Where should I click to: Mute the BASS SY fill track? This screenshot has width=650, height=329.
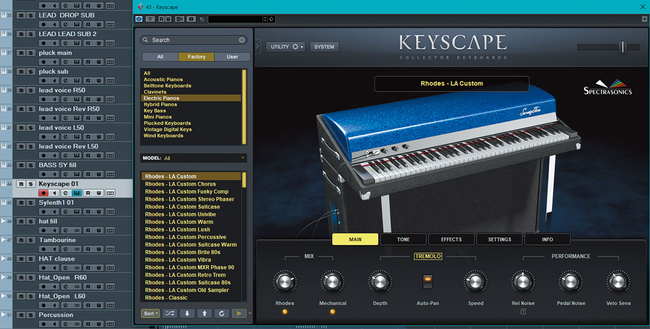pos(21,165)
